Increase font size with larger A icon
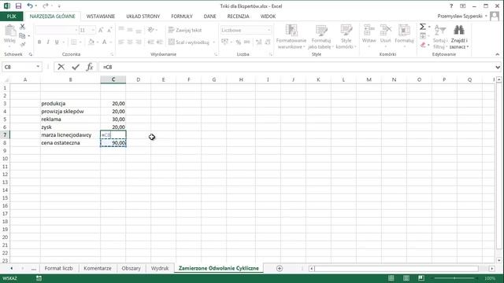 pyautogui.click(x=101, y=30)
